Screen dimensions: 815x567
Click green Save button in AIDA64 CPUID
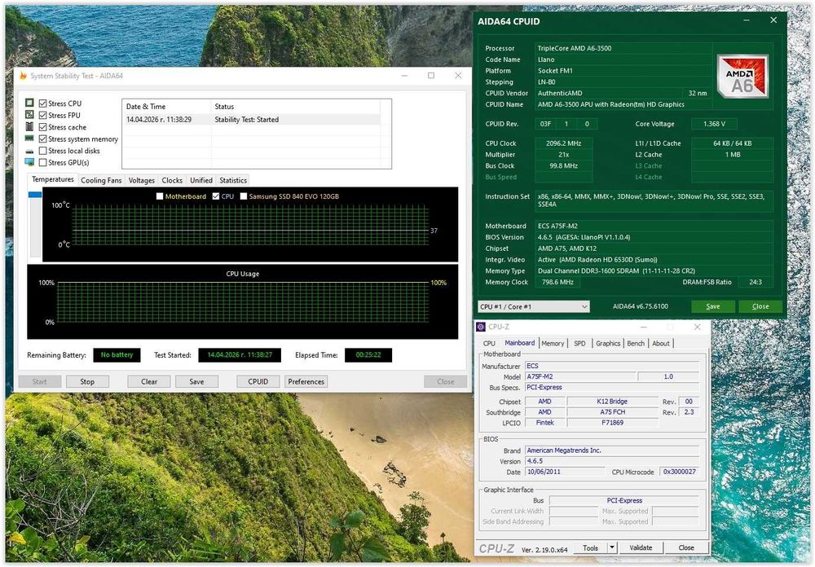[x=713, y=306]
